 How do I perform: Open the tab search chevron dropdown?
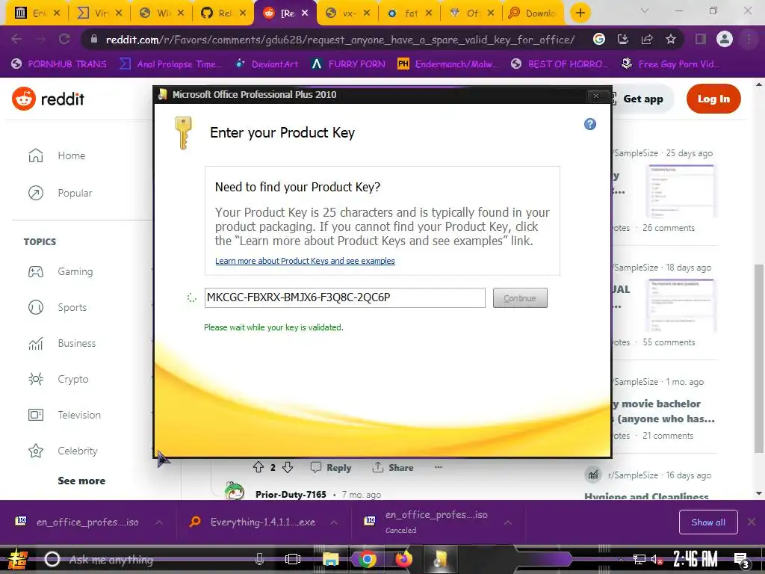[x=645, y=10]
